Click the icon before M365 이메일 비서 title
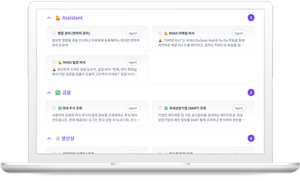The image size is (300, 181). [x=166, y=33]
